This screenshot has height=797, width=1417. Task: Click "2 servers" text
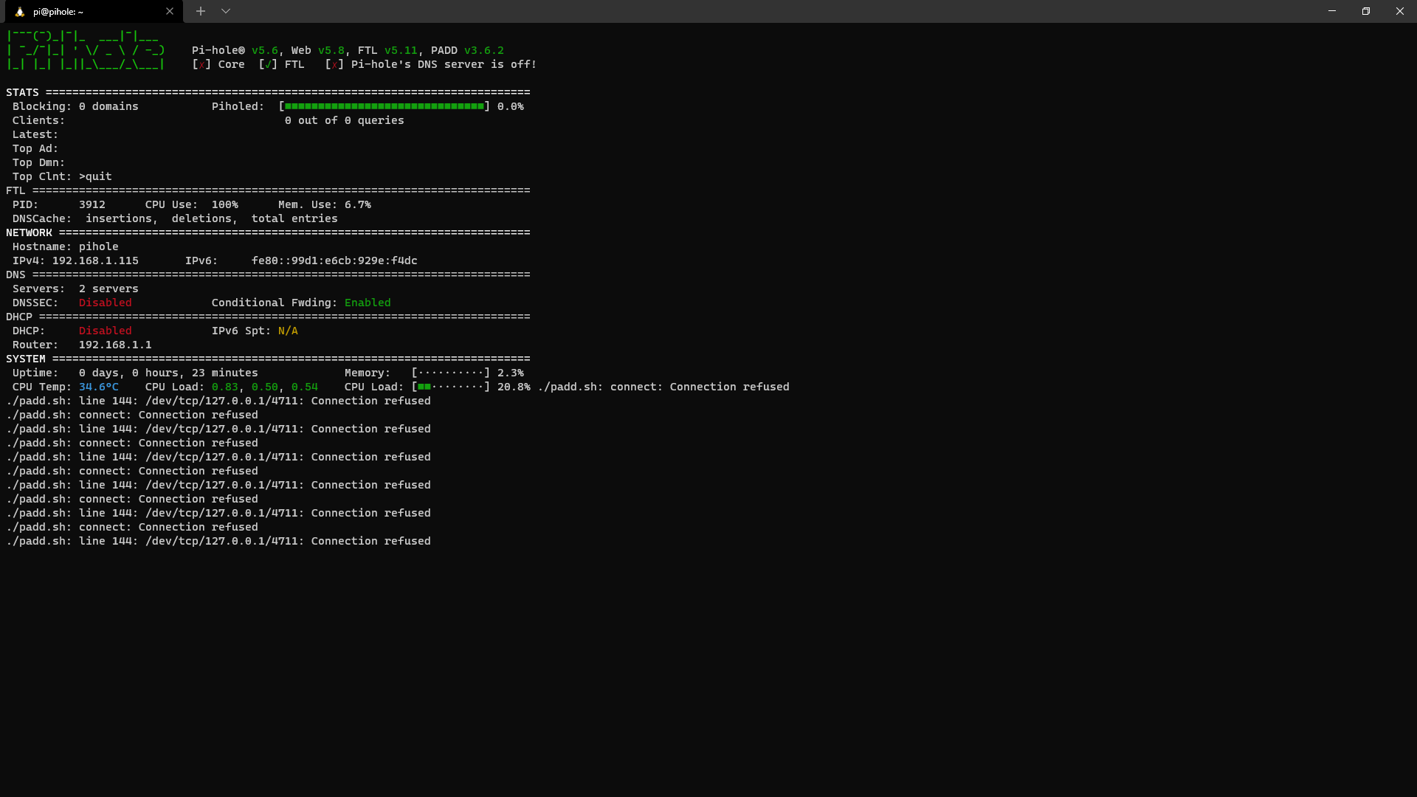[x=108, y=289]
